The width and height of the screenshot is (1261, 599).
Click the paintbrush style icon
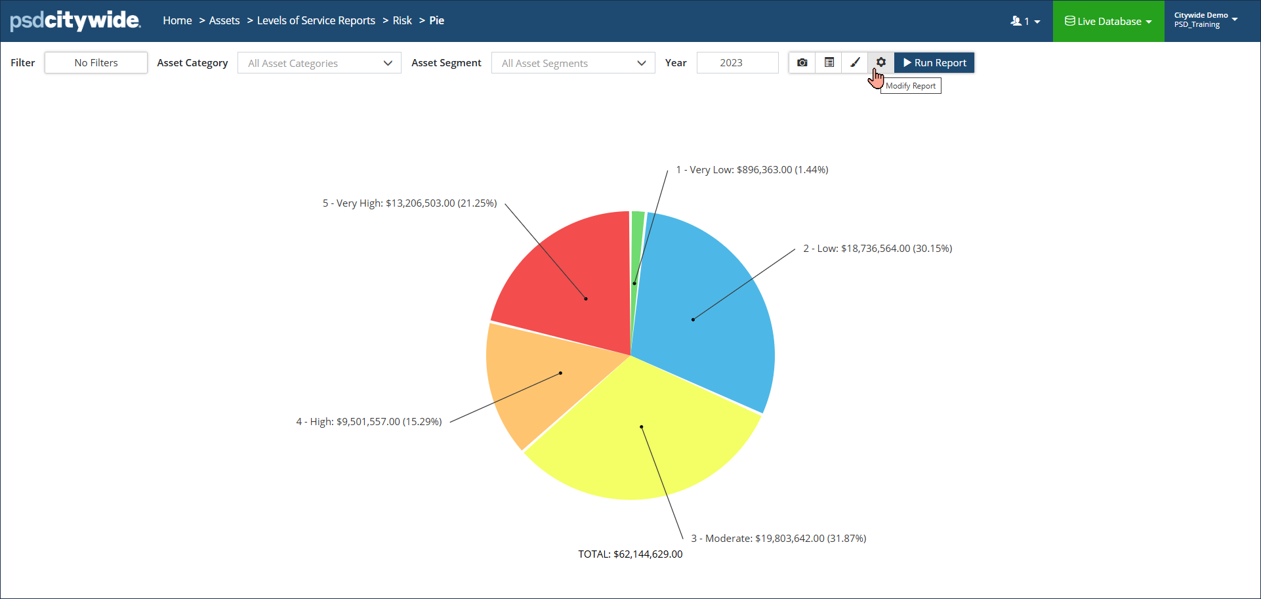(855, 62)
